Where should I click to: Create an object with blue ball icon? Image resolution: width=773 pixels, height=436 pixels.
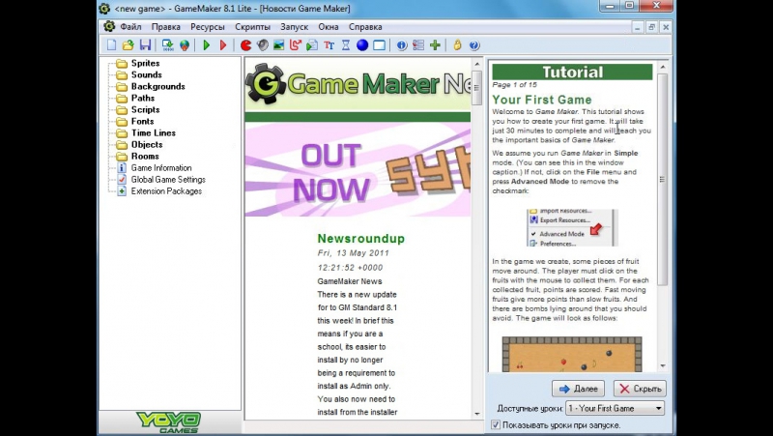click(362, 45)
